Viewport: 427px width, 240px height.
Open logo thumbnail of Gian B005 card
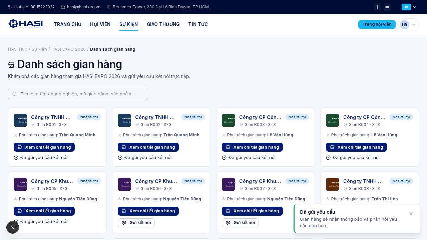tap(20, 184)
